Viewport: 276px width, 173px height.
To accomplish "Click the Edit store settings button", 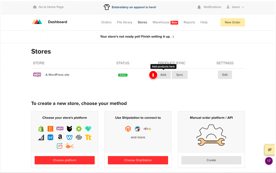I will (225, 75).
